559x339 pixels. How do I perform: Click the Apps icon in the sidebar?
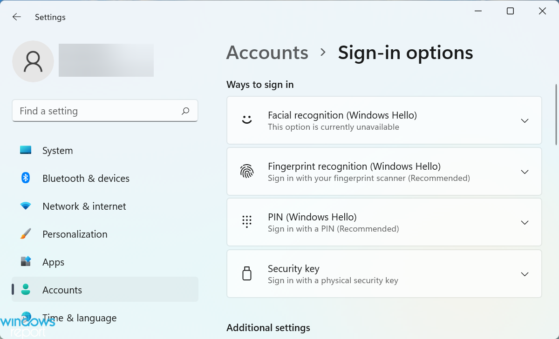point(26,262)
